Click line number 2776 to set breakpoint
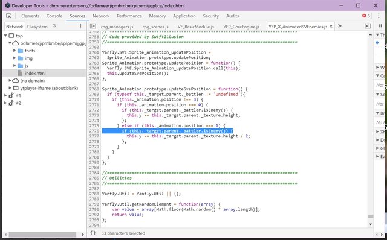Screen dimensions: 387x240 click(x=94, y=131)
